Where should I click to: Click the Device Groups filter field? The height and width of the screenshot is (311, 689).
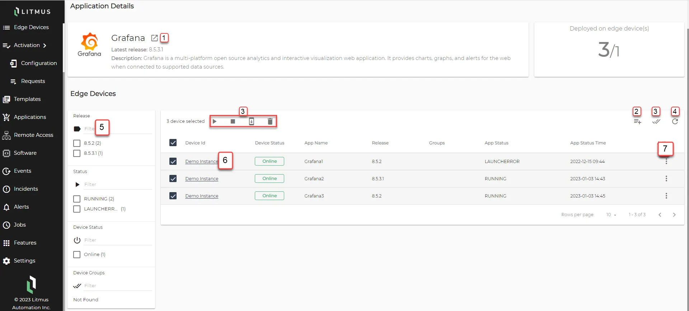118,286
